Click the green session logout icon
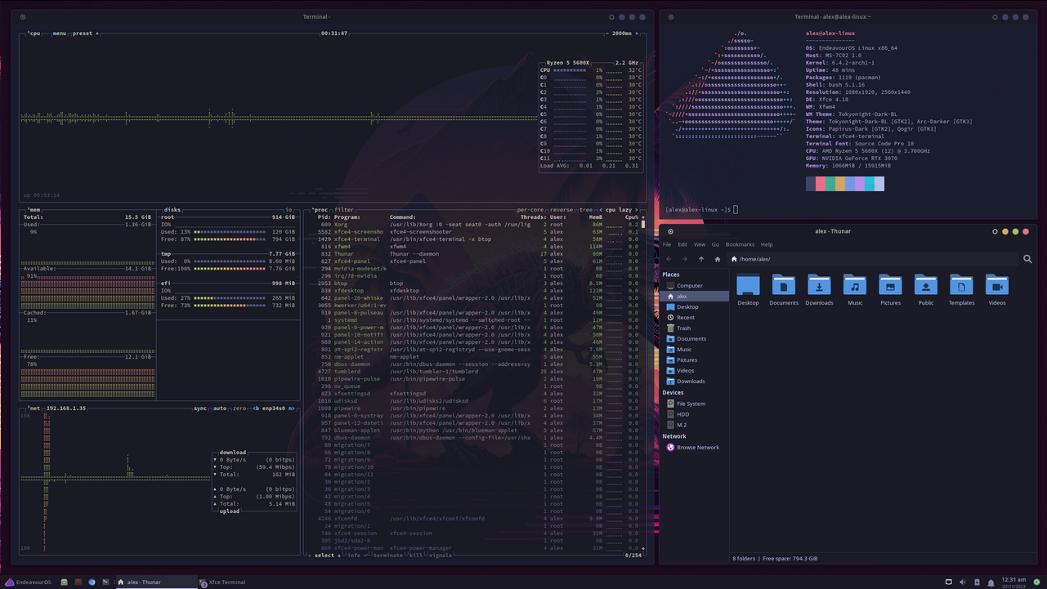 pos(1037,582)
